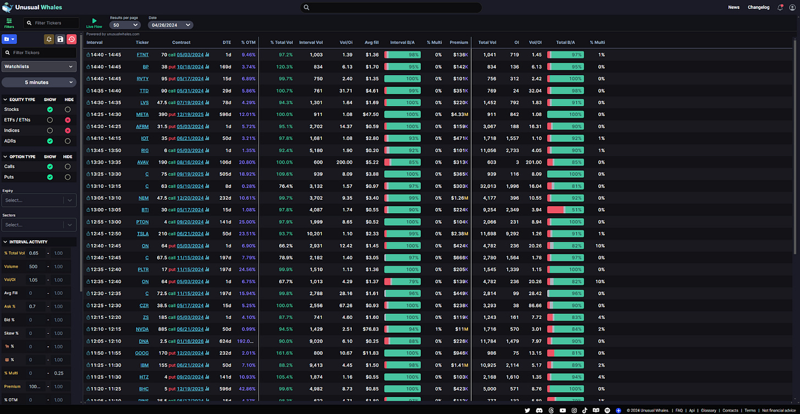Screen dimensions: 800x414
Task: Click the ON 64 put Interval B/A 79% bar
Action: [x=402, y=281]
